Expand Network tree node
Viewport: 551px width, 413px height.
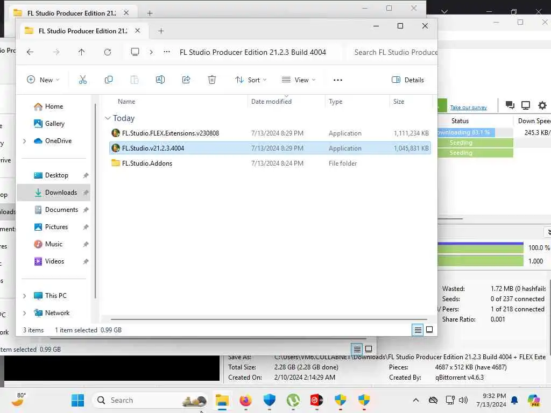(x=24, y=314)
